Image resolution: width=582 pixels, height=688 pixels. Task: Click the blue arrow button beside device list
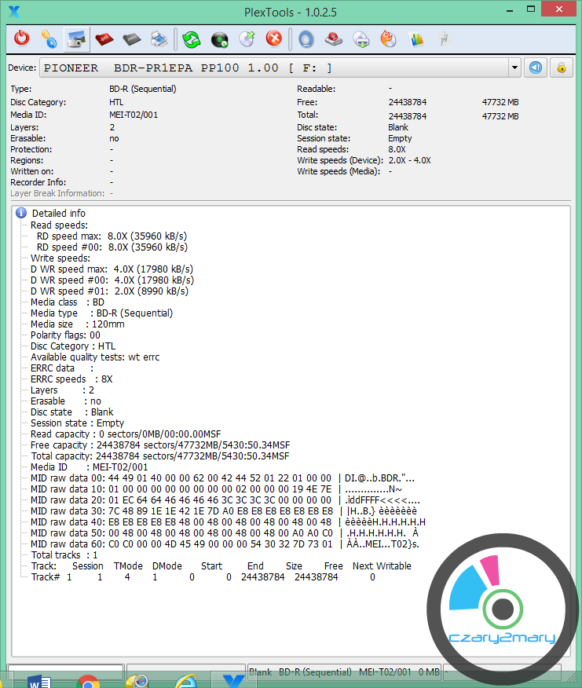[536, 68]
